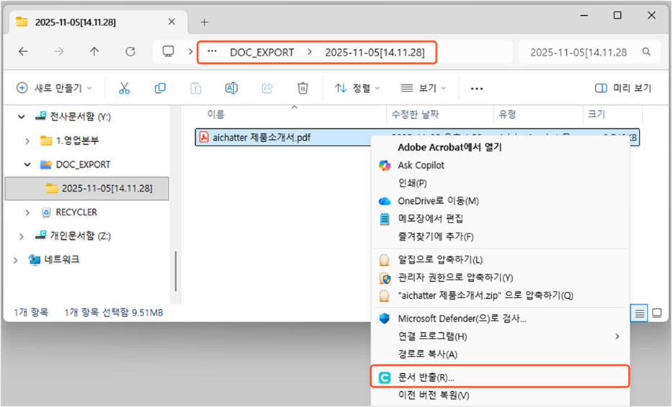Open the 정렬 sort dropdown

[x=357, y=88]
